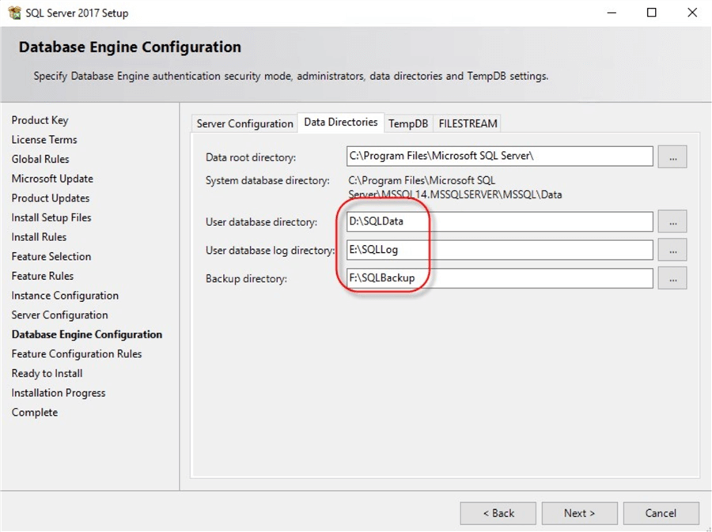The height and width of the screenshot is (532, 712).
Task: Cancel the SQL Server installation
Action: 661,513
